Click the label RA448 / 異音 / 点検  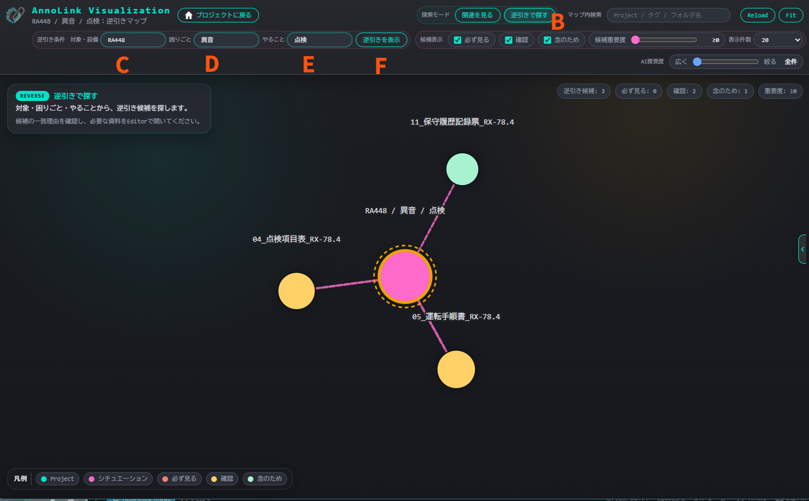click(405, 210)
